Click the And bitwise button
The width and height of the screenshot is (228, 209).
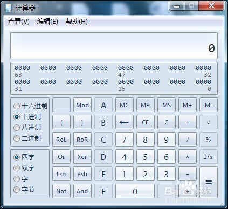(82, 191)
